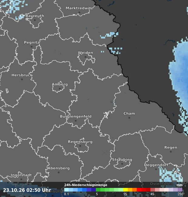The width and height of the screenshot is (188, 197).
Task: Click the Regensburg city label
Action: (x=80, y=142)
